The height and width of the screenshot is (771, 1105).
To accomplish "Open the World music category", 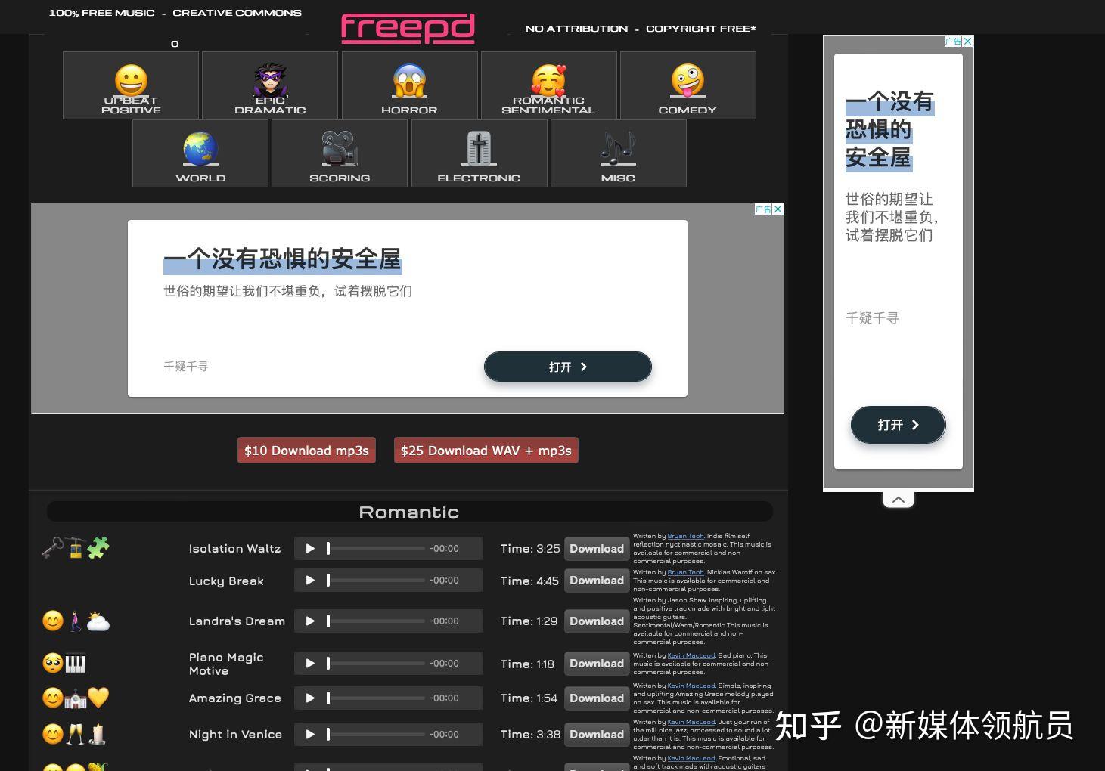I will click(200, 153).
